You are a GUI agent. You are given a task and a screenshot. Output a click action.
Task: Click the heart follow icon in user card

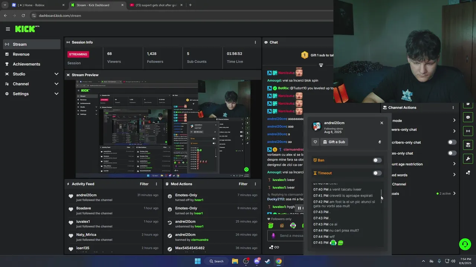[x=315, y=142]
